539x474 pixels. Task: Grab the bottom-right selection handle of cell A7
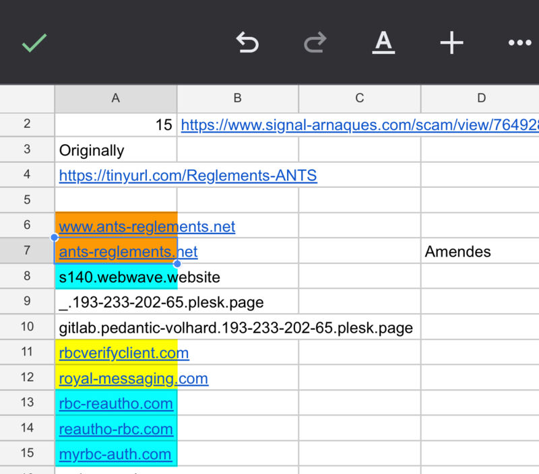(177, 263)
